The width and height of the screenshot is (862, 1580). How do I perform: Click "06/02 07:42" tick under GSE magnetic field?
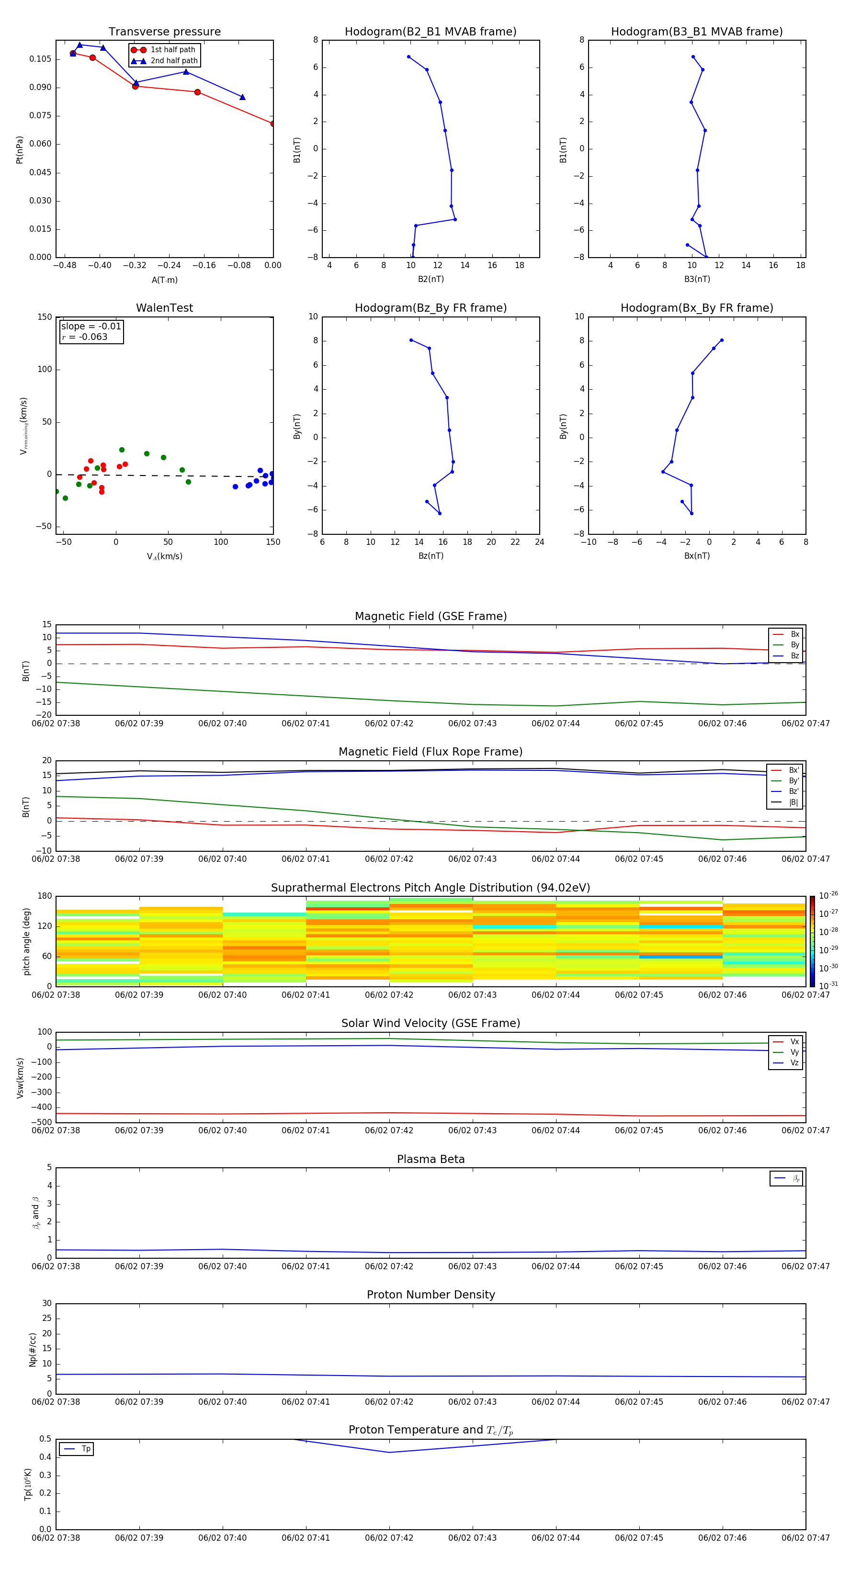click(389, 724)
